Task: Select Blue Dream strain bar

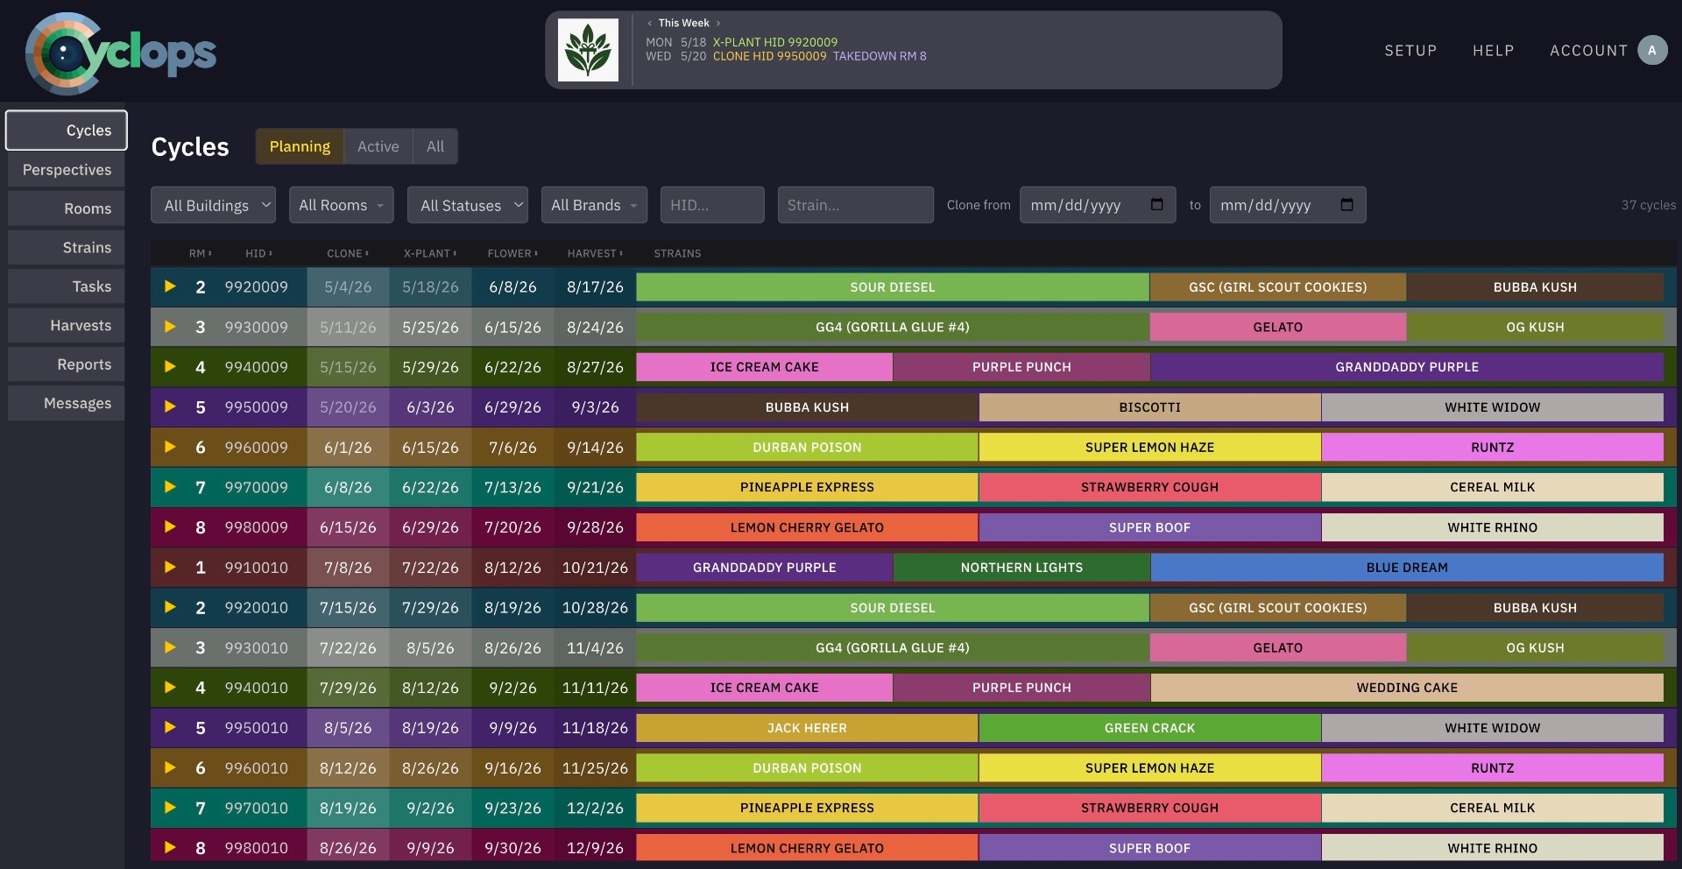Action: (1407, 567)
